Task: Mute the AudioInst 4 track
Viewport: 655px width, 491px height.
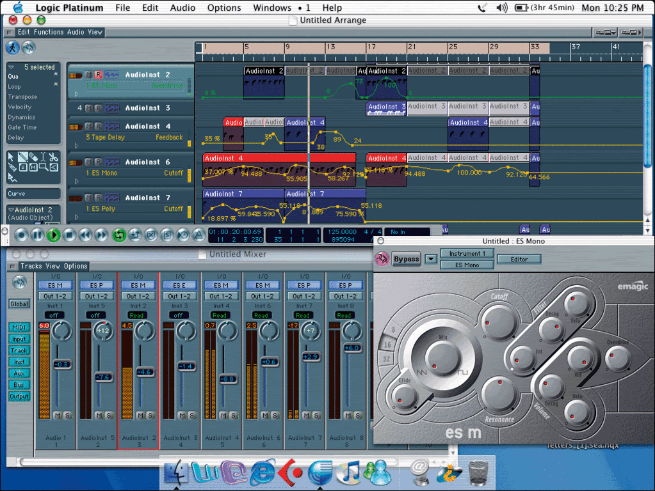Action: [x=89, y=127]
